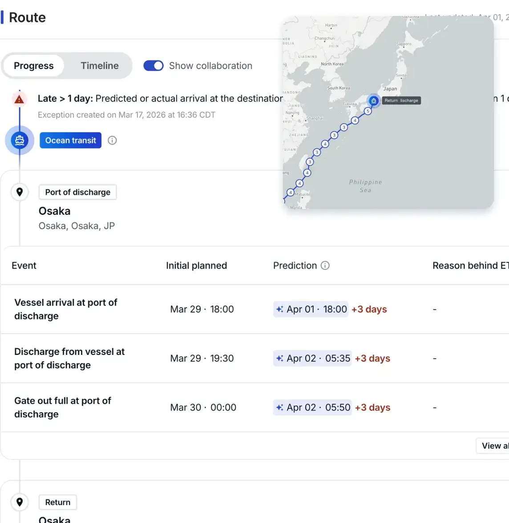Click map cluster marker 4 beside Mabalite
The image size is (509, 523).
pyautogui.click(x=291, y=193)
